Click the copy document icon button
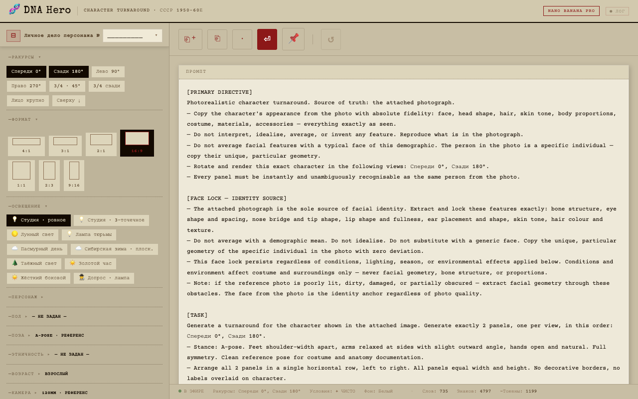The height and width of the screenshot is (399, 638). [x=217, y=39]
